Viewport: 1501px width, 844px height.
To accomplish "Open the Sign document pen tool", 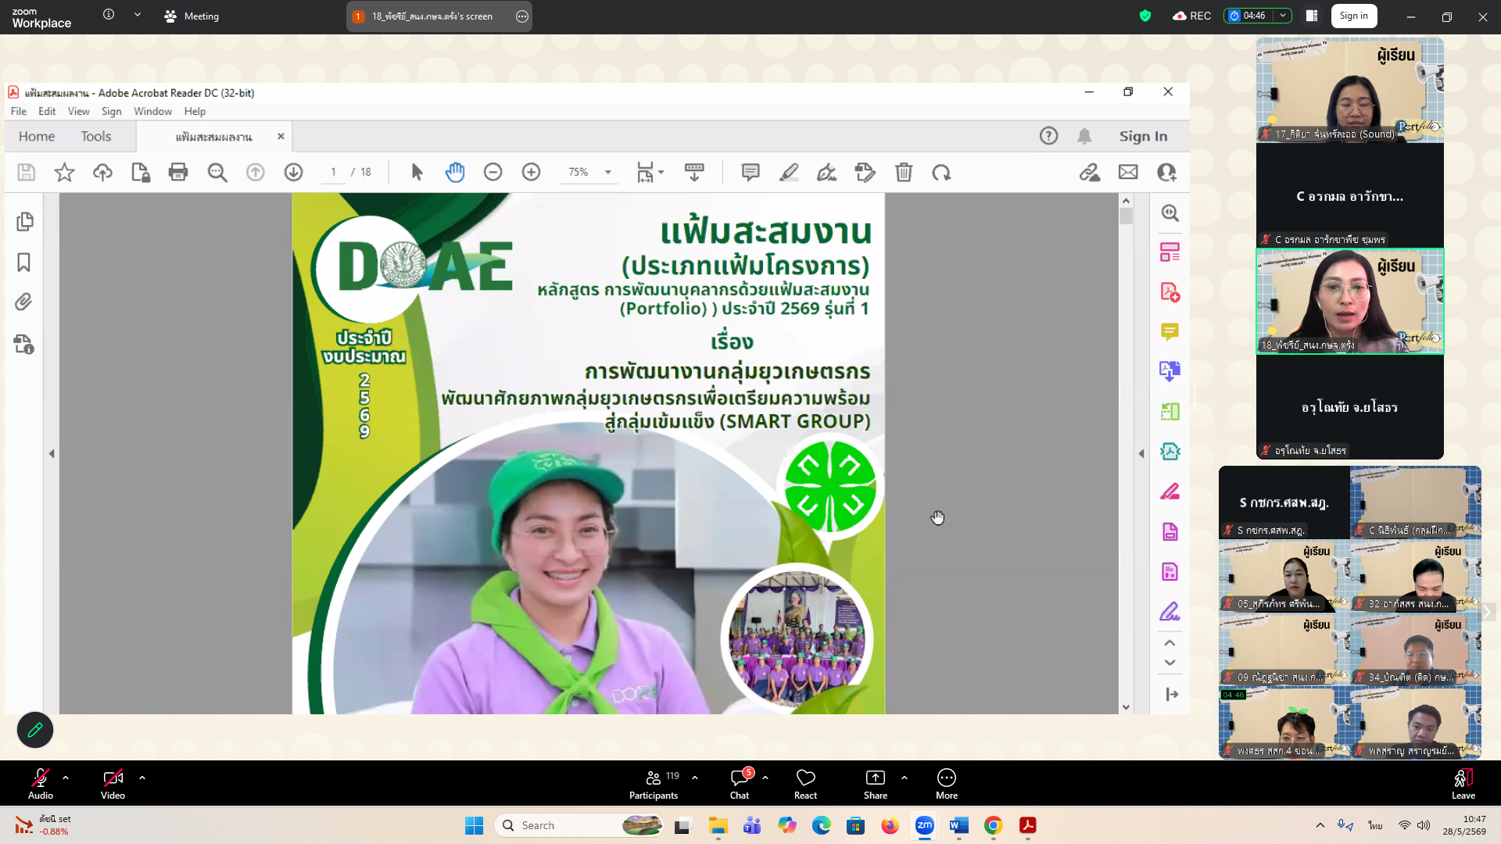I will point(827,172).
